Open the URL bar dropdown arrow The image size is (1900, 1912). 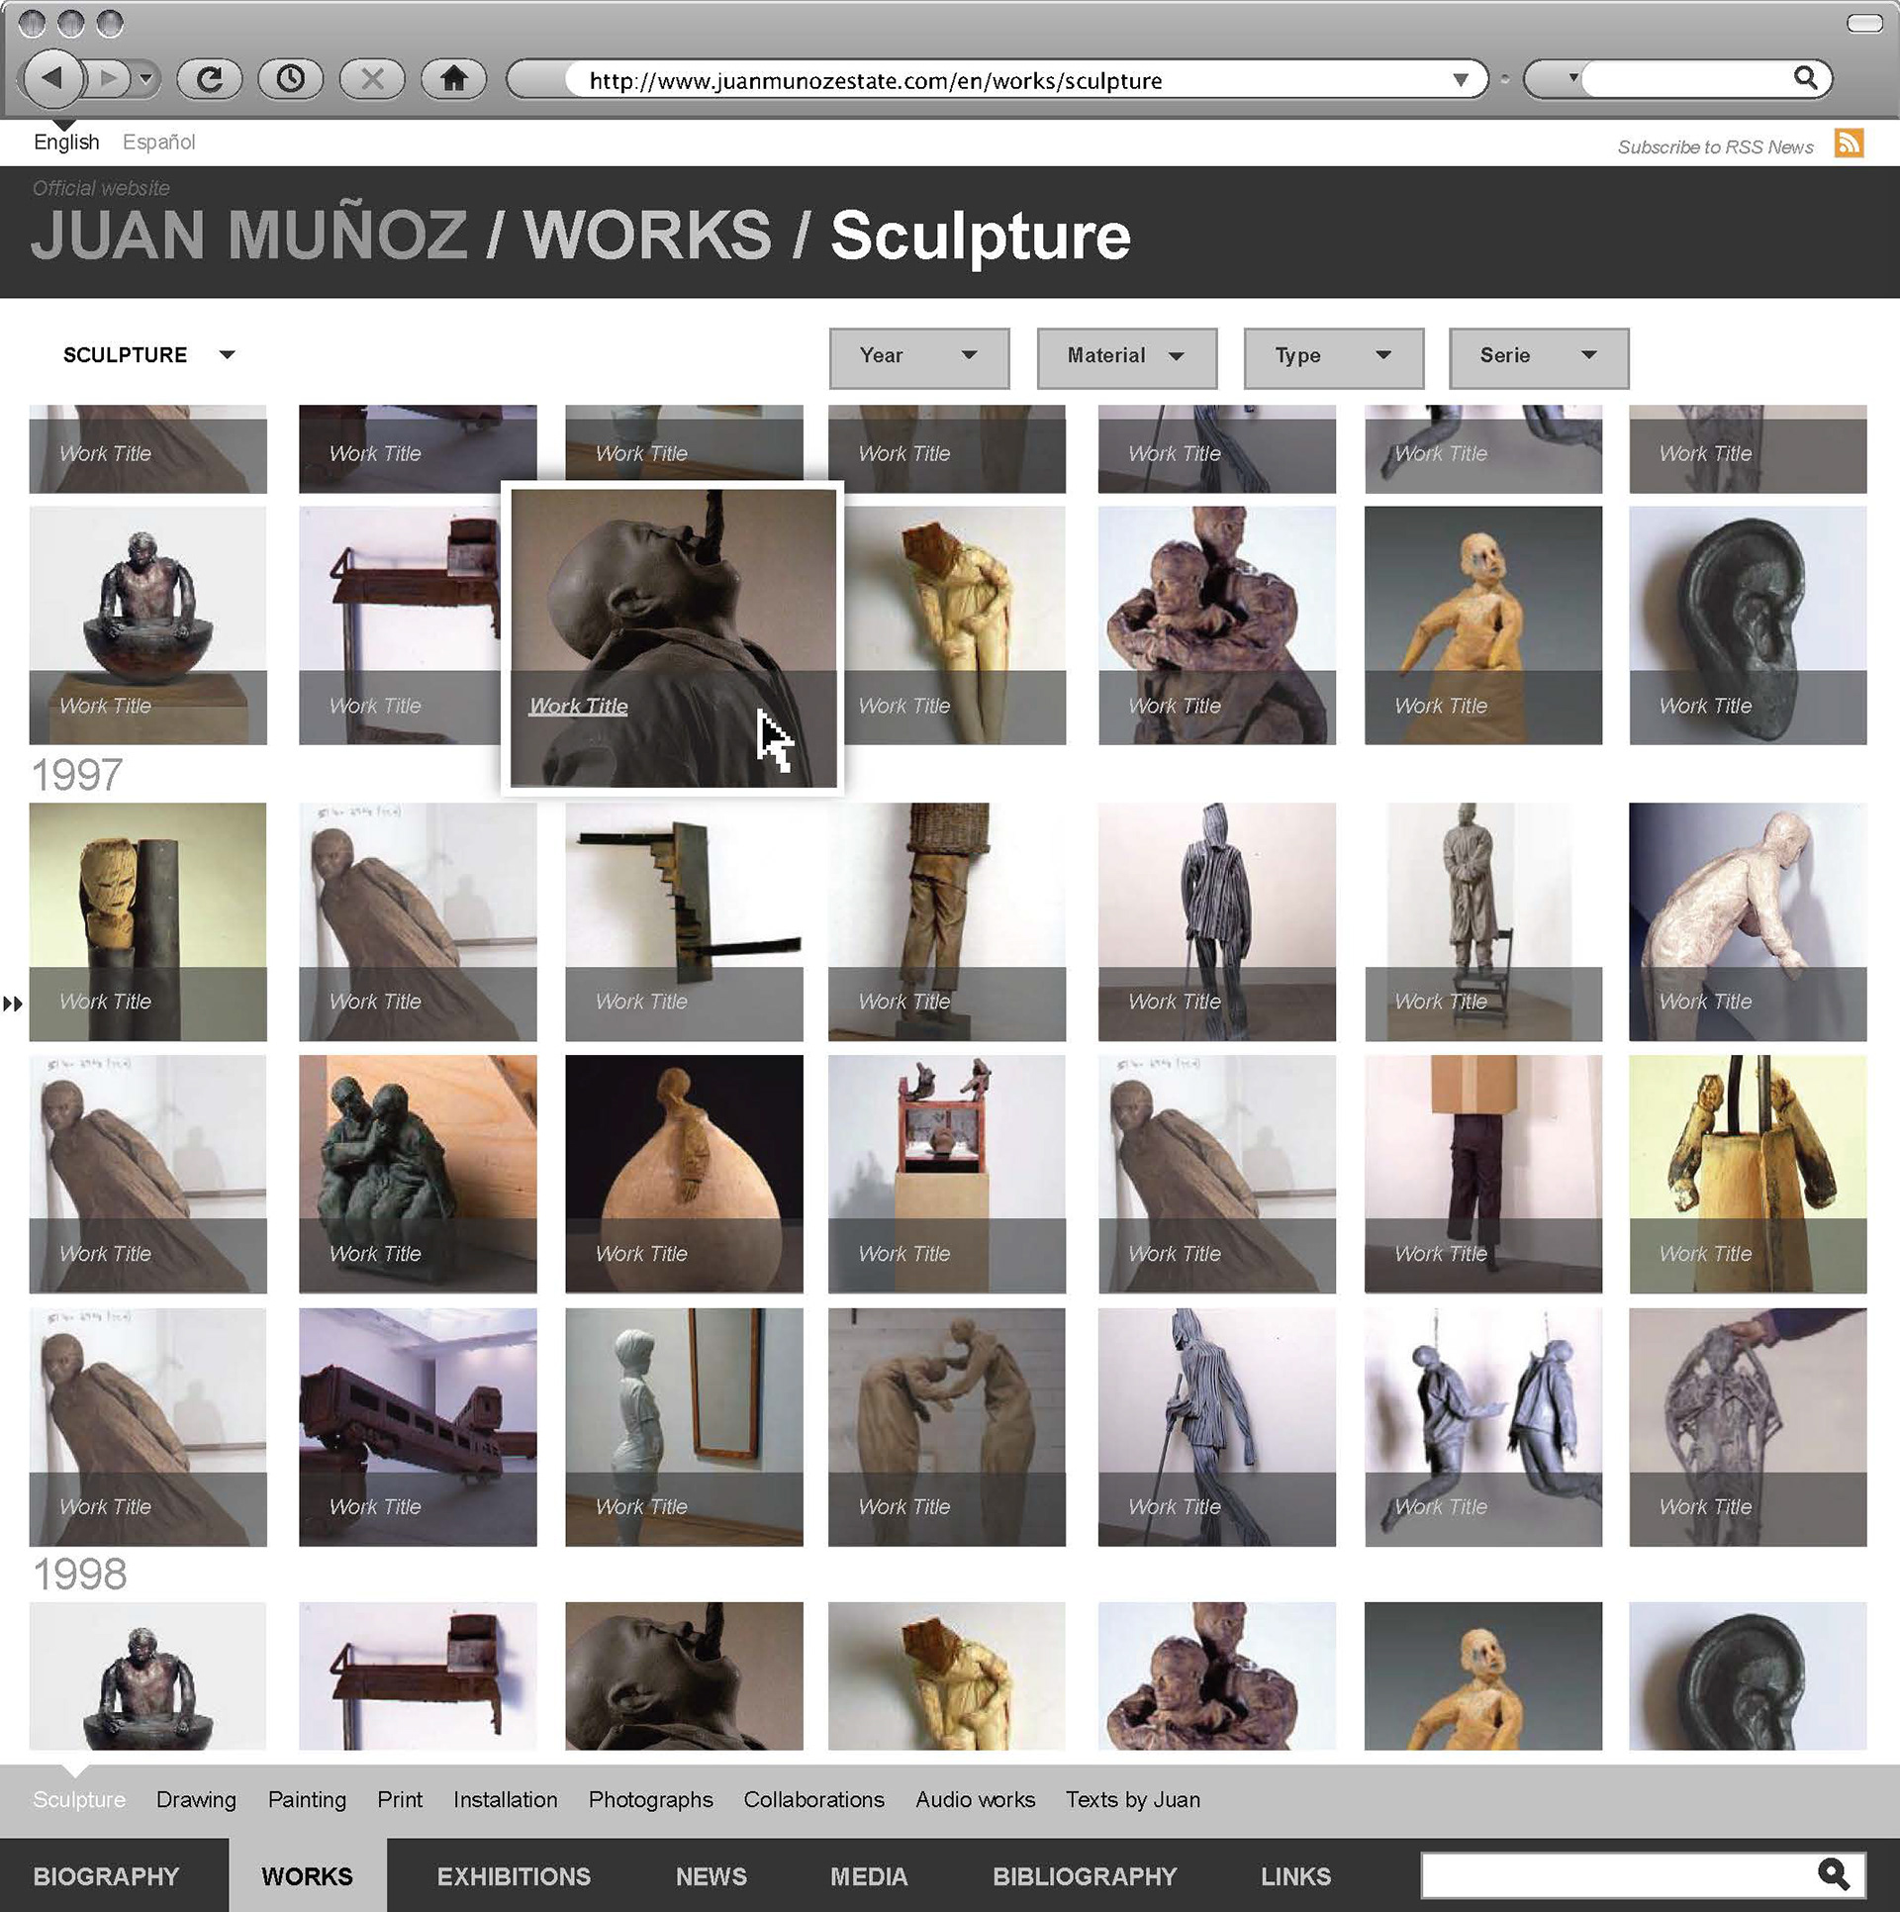coord(1460,79)
